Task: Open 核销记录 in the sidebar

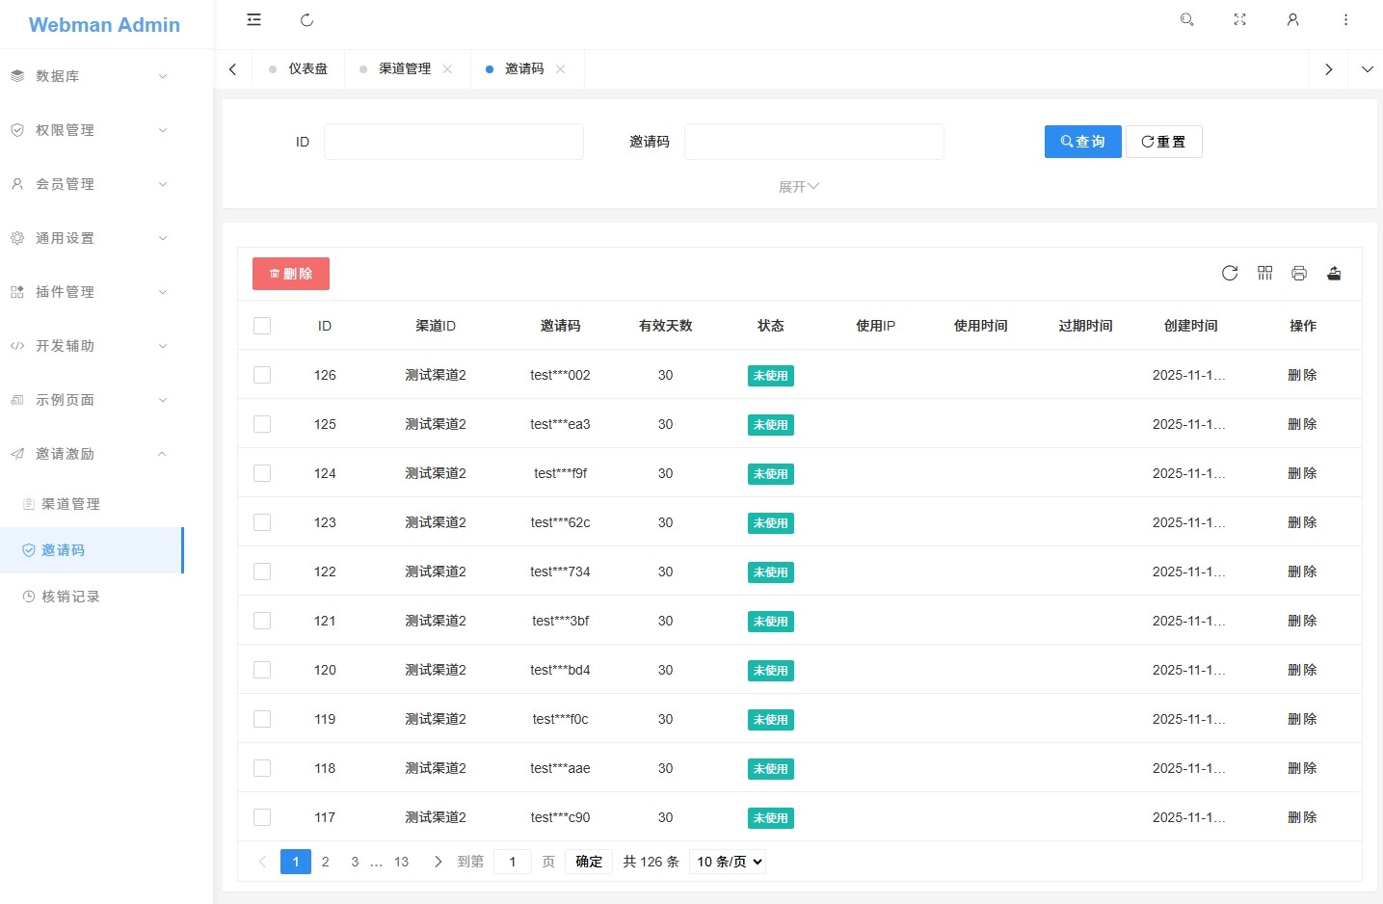Action: (70, 597)
